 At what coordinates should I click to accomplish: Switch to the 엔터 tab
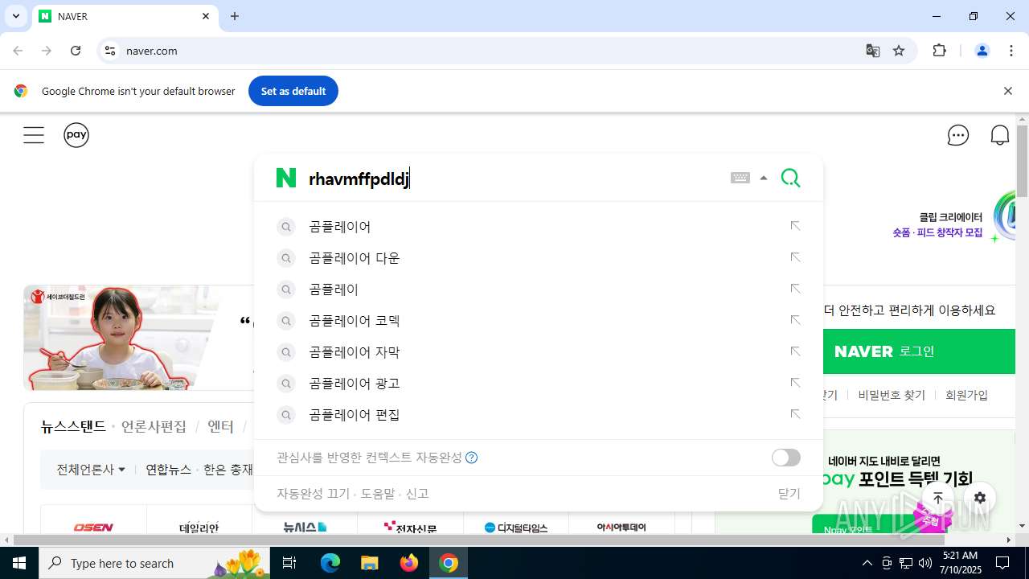(220, 426)
